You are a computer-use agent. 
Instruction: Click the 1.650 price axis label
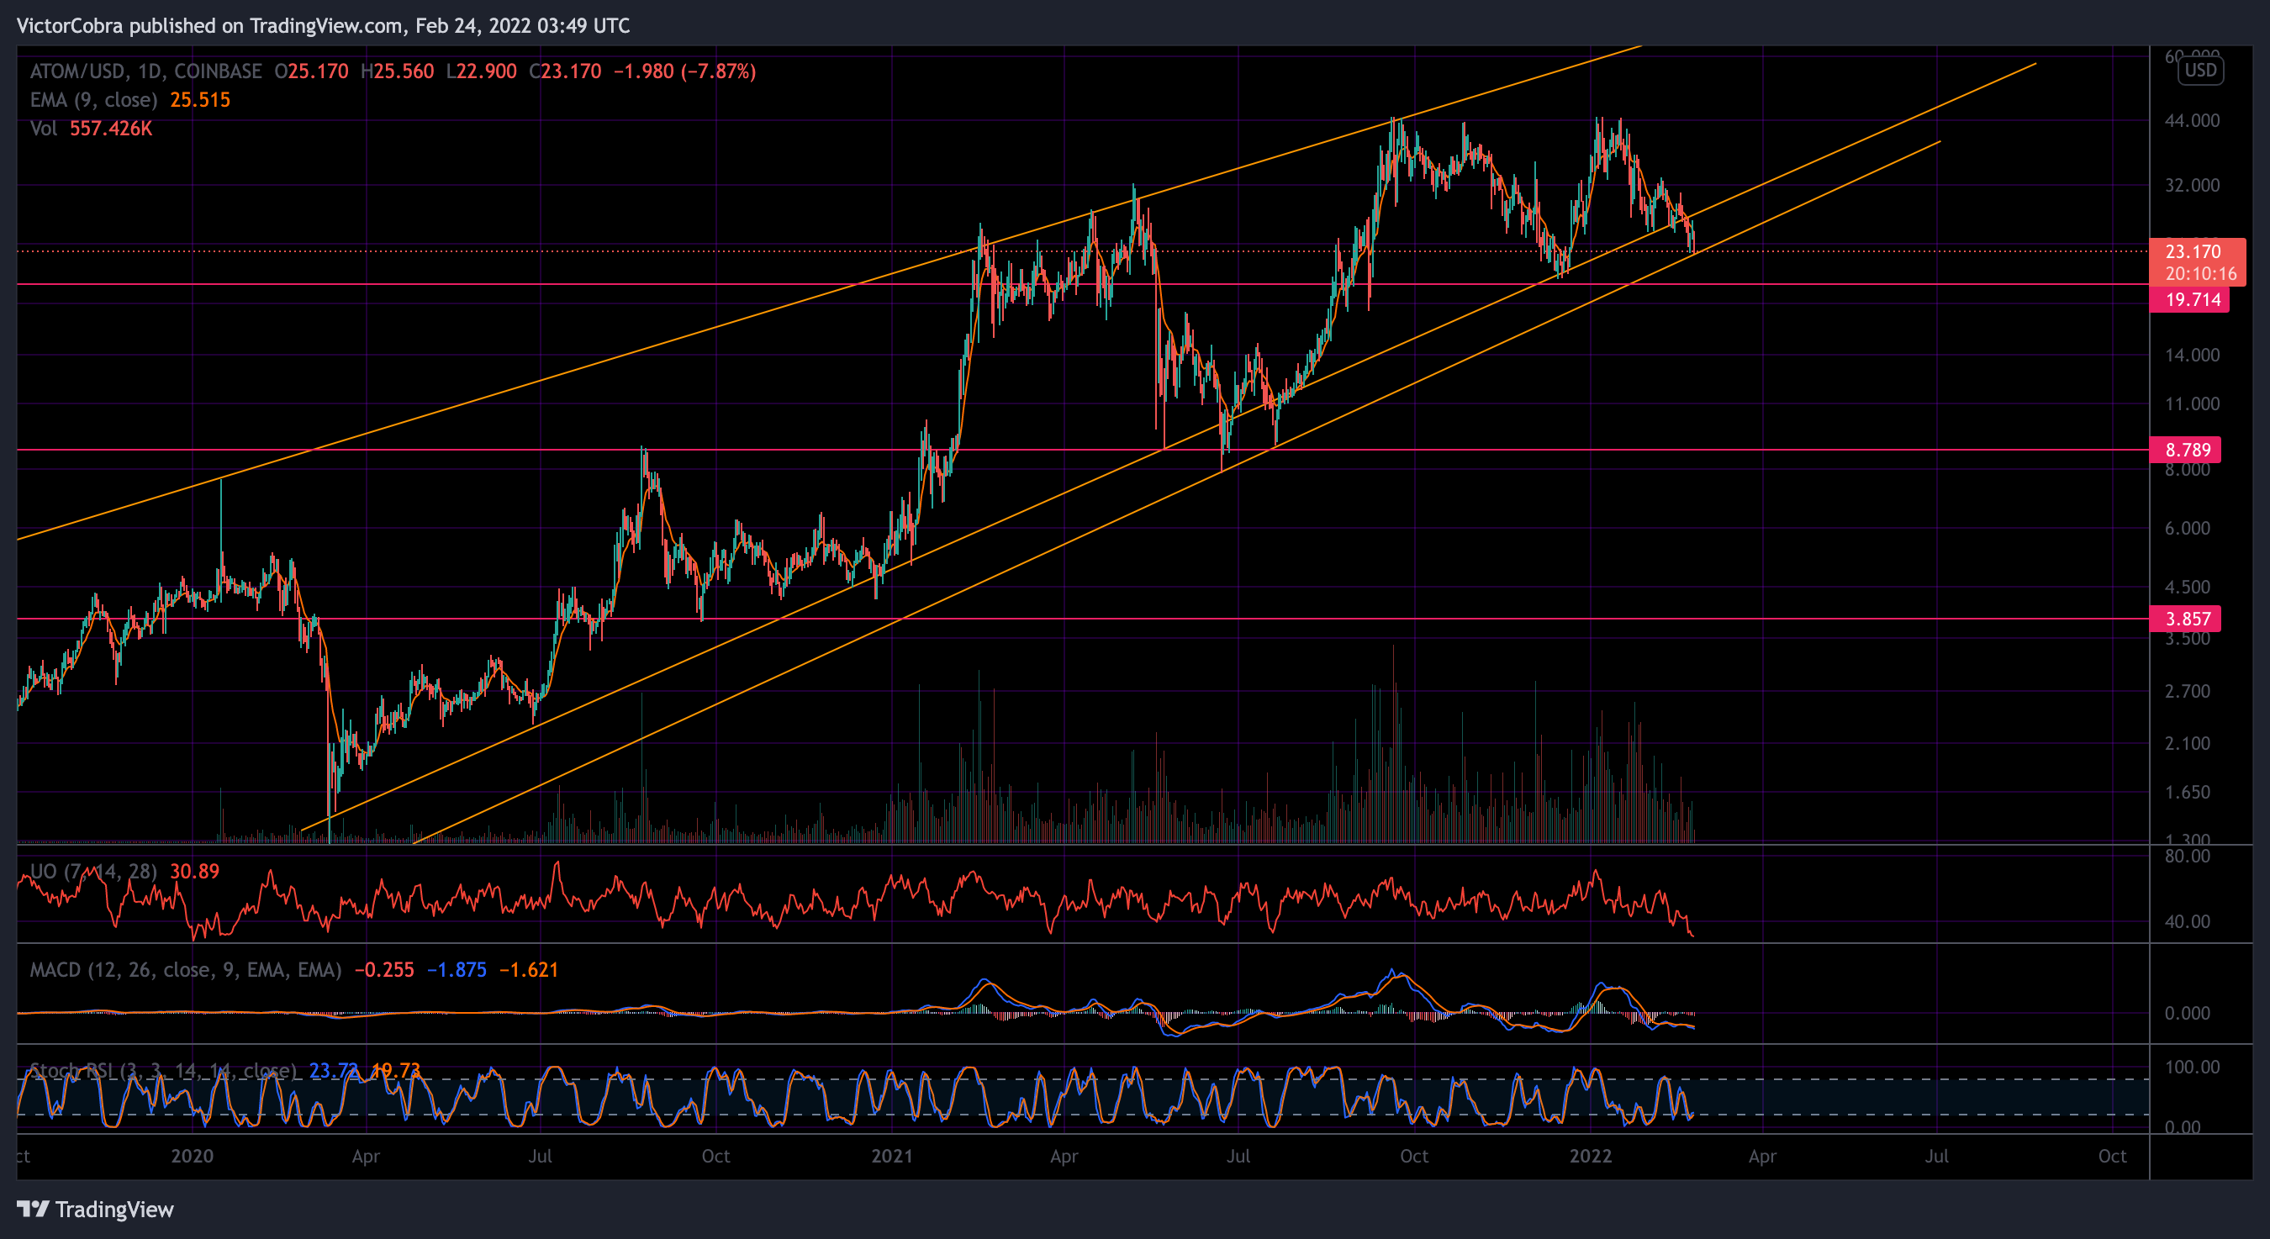point(2187,792)
